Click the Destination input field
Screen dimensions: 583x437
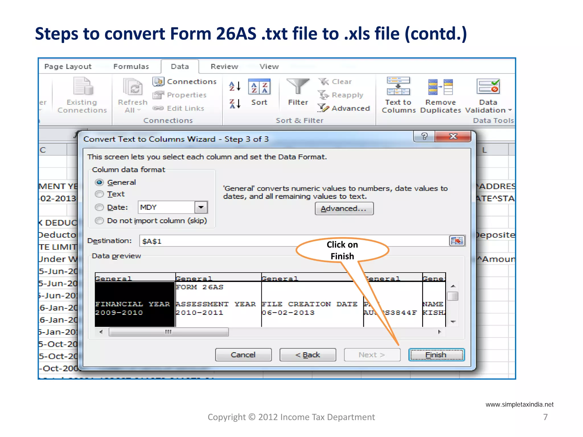point(294,241)
